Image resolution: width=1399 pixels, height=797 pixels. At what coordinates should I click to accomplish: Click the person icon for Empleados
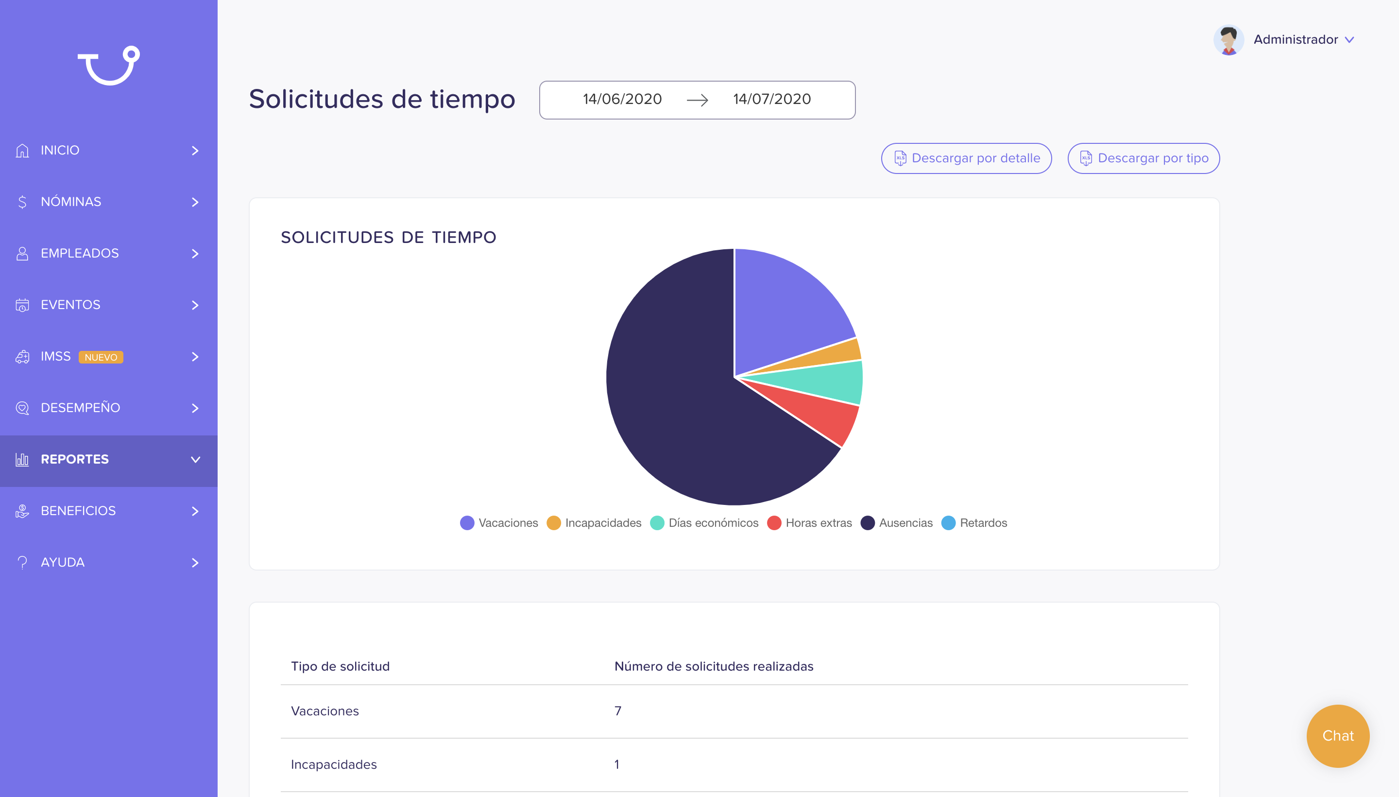pyautogui.click(x=22, y=254)
